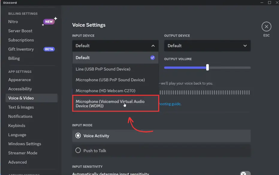Open Keybinds settings
Viewport: 279px width, 175px height.
coord(17,126)
